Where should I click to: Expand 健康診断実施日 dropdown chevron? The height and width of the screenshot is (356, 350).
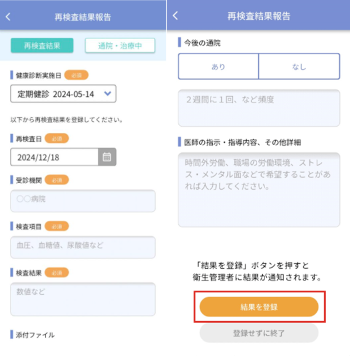(107, 93)
